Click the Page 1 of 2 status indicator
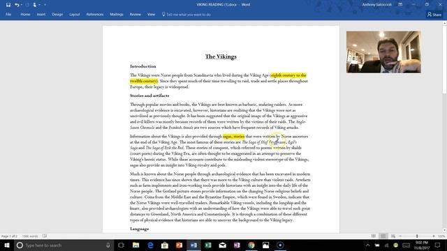Screen dimensions: 447x251 click(x=9, y=236)
